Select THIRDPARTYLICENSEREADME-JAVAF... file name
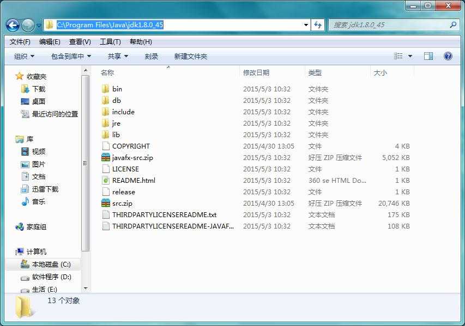 173,226
